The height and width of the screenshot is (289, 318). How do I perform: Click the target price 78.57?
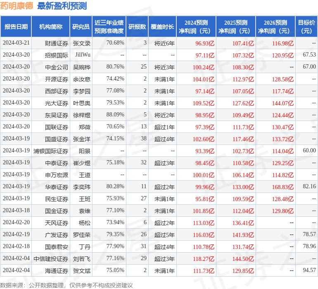[309, 234]
